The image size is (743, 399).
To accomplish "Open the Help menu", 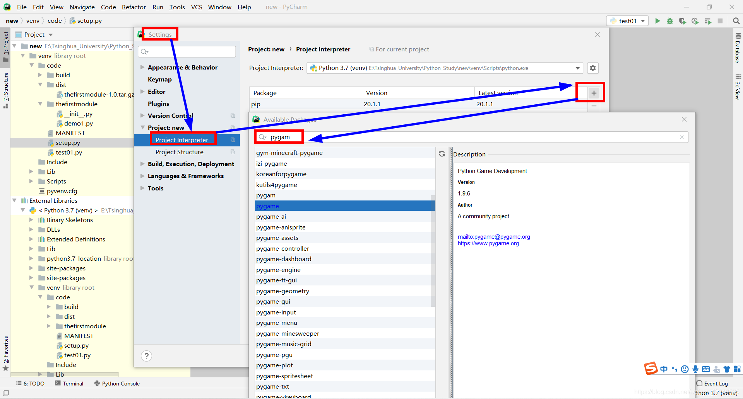I will click(x=244, y=7).
